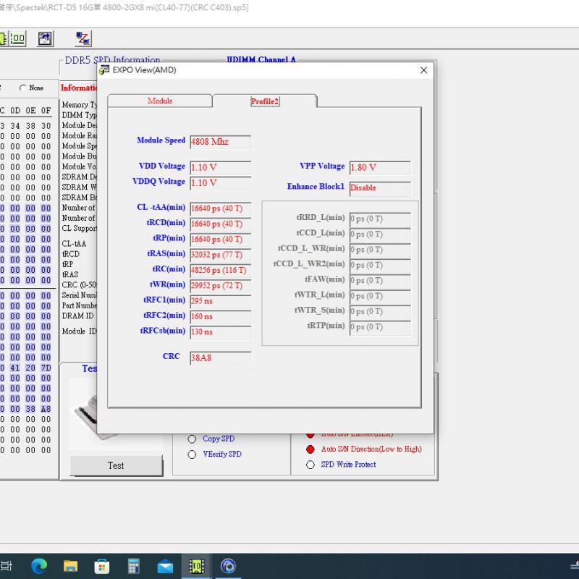Click the CRC 38A8 field
The height and width of the screenshot is (579, 579).
pos(221,358)
